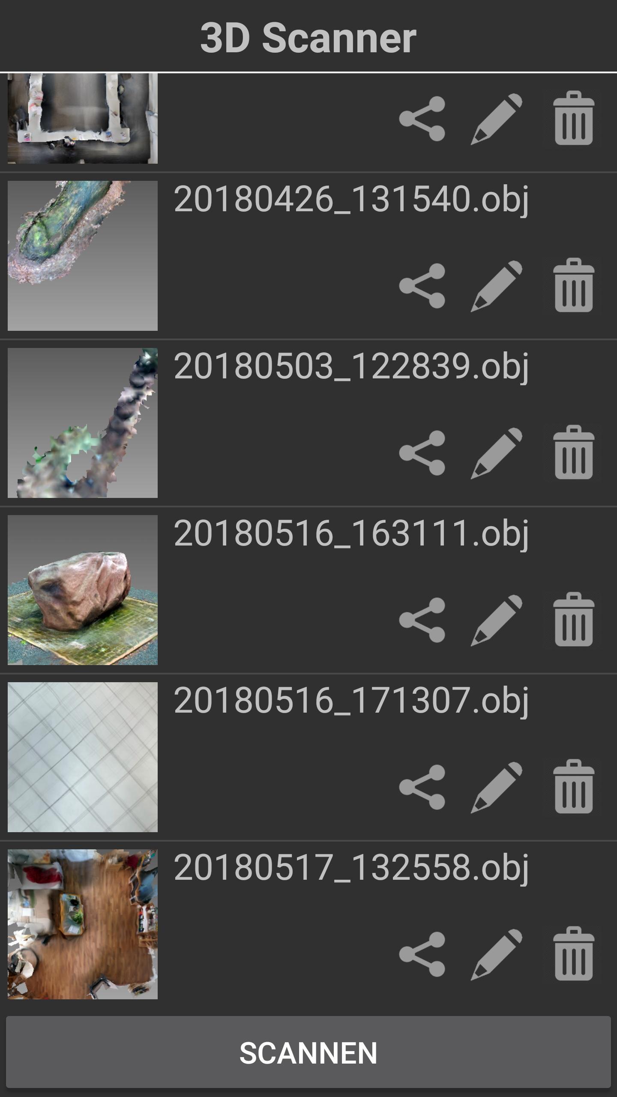This screenshot has width=617, height=1097.
Task: Delete the 20180516_163111.obj rock scan
Action: tap(574, 619)
